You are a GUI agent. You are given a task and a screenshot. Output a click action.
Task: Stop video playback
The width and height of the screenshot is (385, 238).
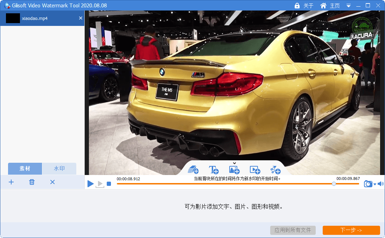click(x=109, y=184)
